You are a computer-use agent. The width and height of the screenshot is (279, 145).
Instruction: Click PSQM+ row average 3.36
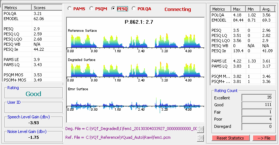tap(266, 81)
